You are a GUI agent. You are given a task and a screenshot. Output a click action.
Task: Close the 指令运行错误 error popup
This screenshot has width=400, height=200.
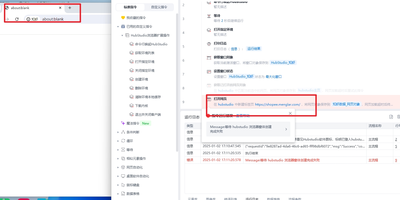[x=290, y=113]
